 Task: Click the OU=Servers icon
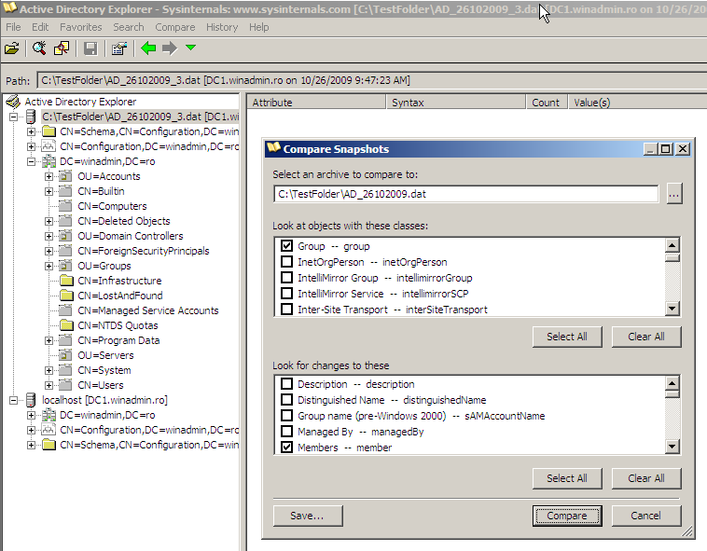click(65, 355)
